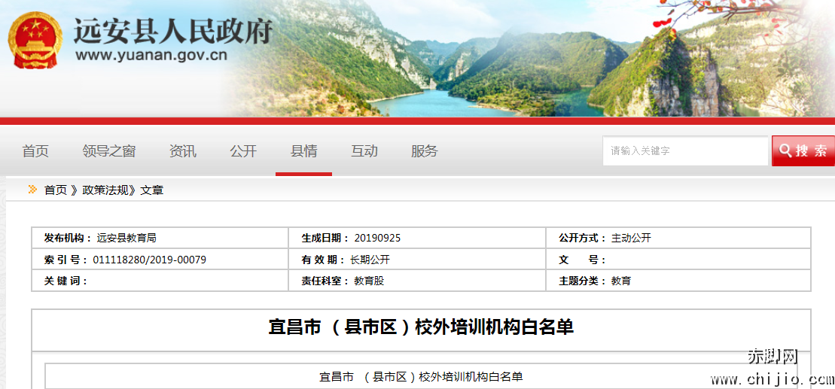Click the www.yuanan.gov.cn URL text
The height and width of the screenshot is (389, 835).
tap(151, 55)
